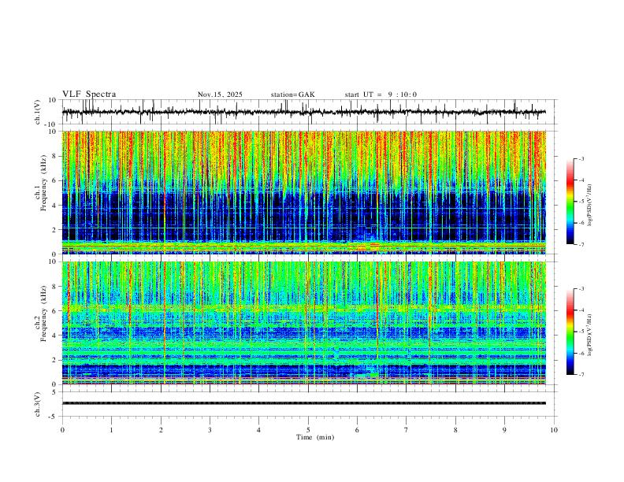Click time axis tick '7'

coord(407,430)
